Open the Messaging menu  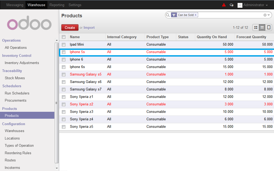pyautogui.click(x=15, y=5)
